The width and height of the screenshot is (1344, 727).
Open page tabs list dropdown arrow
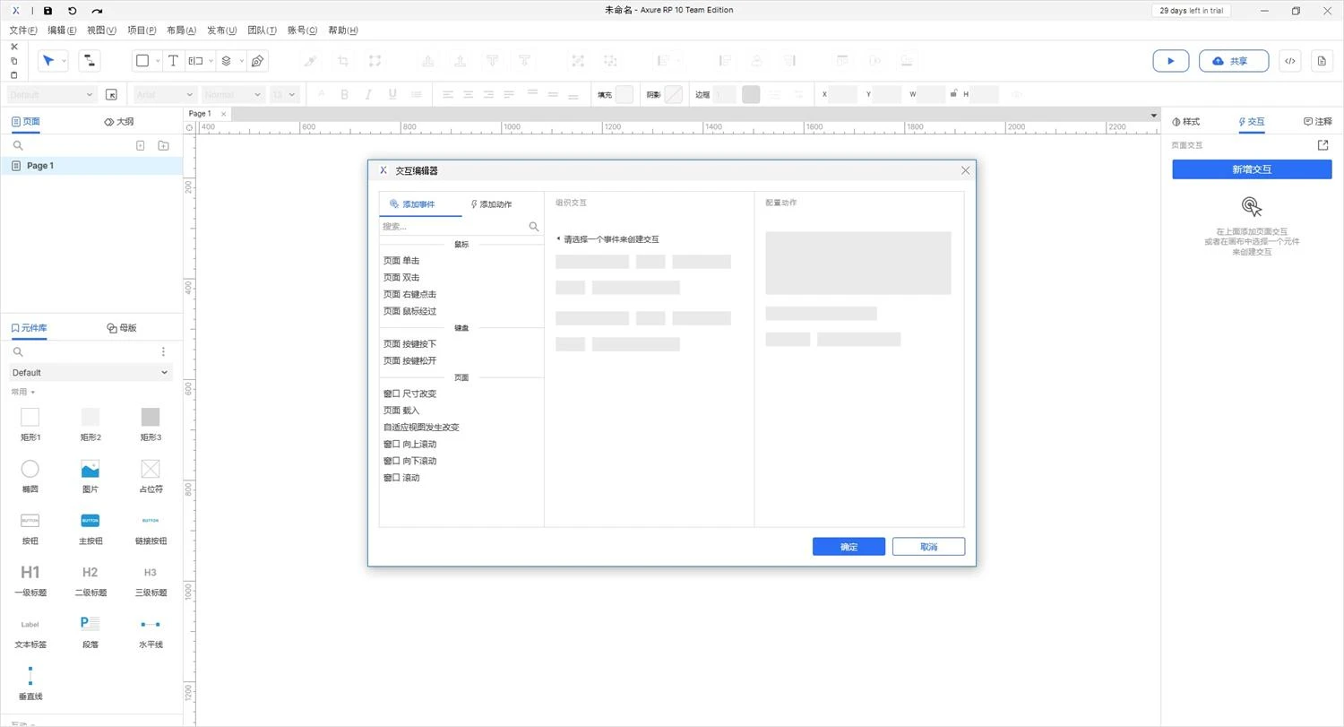1153,115
